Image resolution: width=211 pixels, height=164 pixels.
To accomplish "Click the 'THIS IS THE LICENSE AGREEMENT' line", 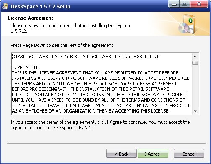I will coord(95,73).
